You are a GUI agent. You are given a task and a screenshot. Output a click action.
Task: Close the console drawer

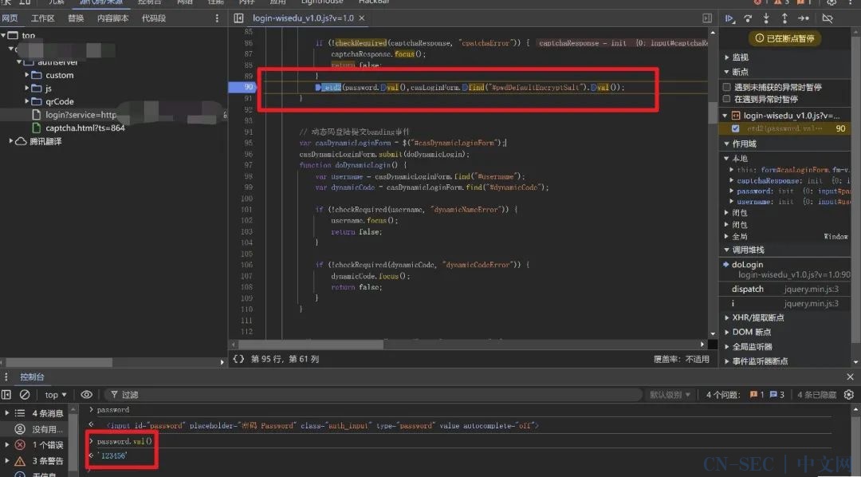[850, 377]
